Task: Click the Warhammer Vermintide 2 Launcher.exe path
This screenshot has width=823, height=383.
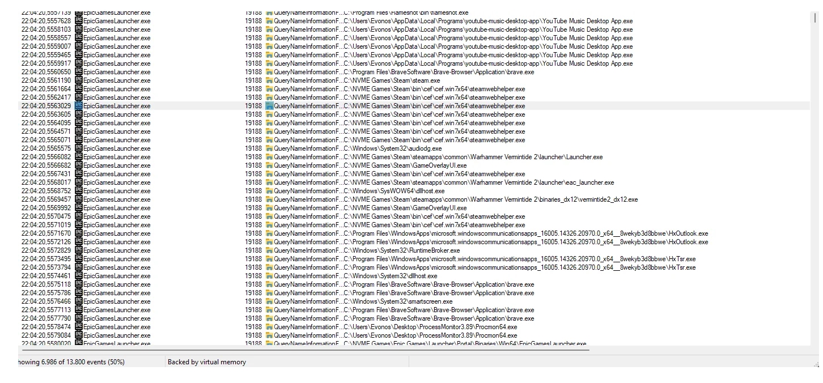Action: pos(473,157)
